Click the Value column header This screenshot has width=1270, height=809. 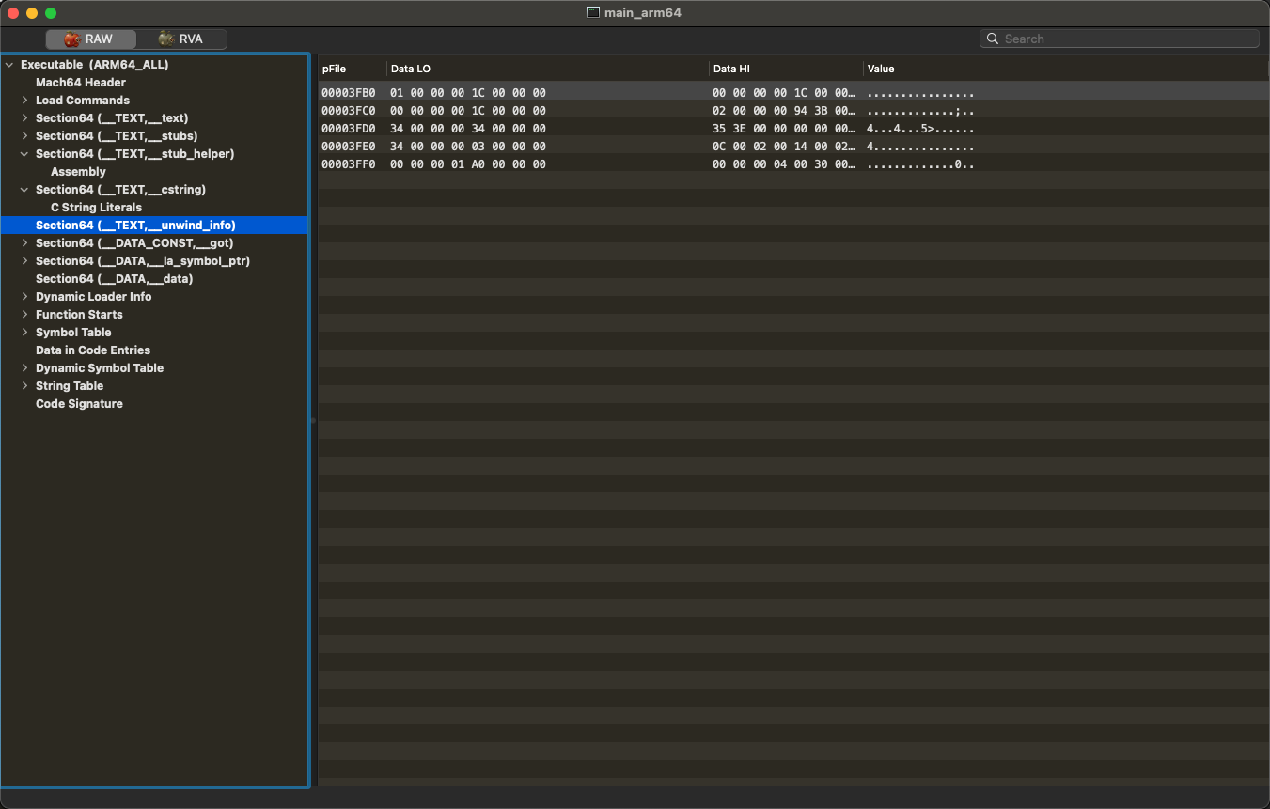[1066, 69]
